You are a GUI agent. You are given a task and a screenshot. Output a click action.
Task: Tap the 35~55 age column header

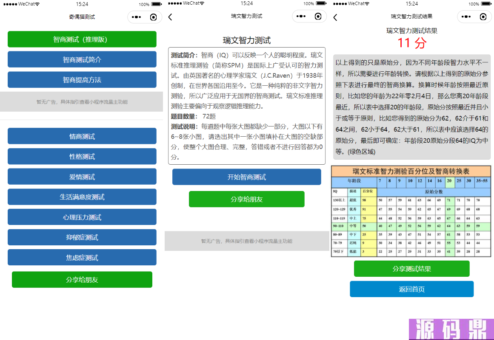482,181
